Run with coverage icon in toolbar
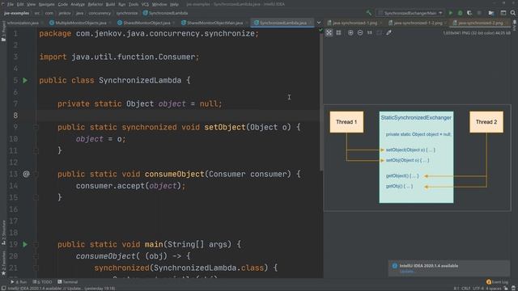Viewport: 518px width, 291px height. pyautogui.click(x=469, y=13)
